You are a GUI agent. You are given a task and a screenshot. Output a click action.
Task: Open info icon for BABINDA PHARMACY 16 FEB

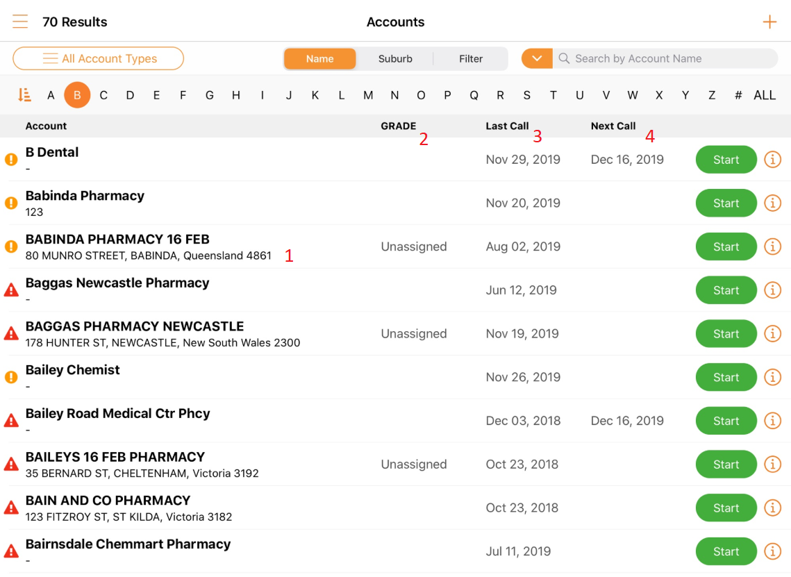pyautogui.click(x=772, y=246)
